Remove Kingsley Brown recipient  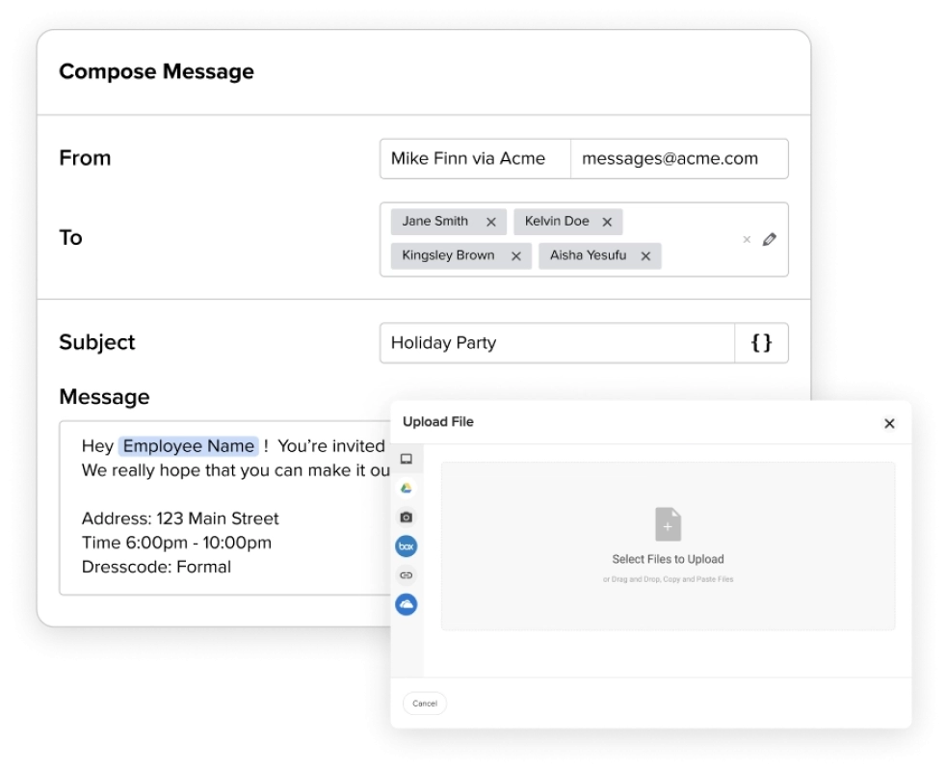[516, 255]
